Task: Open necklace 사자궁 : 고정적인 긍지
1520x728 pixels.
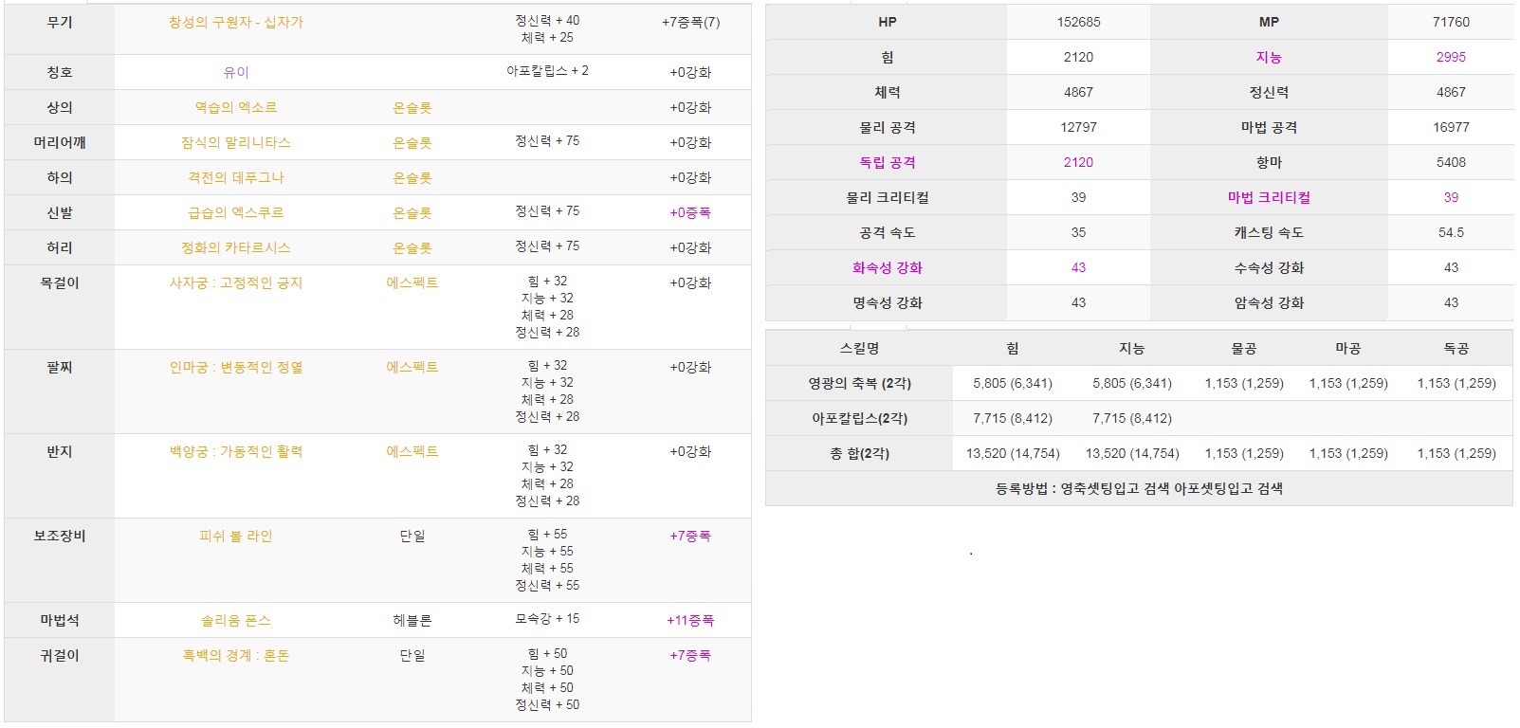Action: point(236,282)
